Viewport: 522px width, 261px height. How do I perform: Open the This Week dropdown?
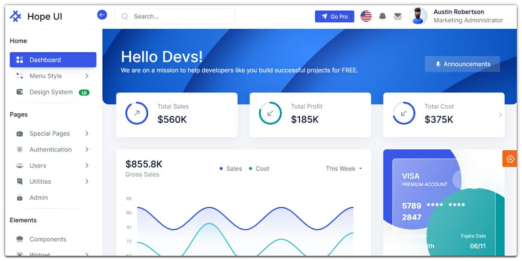[x=343, y=169]
